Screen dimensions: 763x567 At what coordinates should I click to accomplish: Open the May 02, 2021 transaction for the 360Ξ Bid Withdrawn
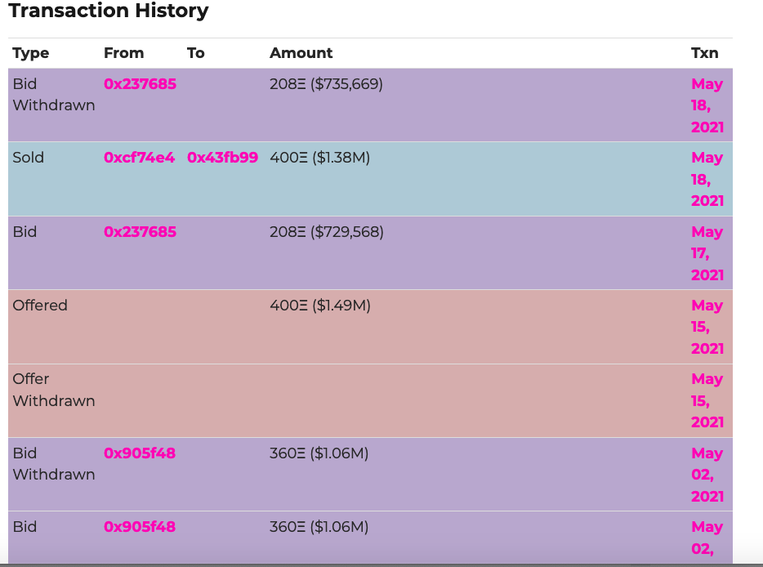click(x=707, y=475)
